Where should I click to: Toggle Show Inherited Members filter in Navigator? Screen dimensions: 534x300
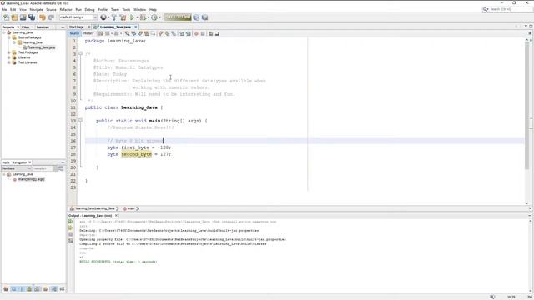tap(6, 289)
